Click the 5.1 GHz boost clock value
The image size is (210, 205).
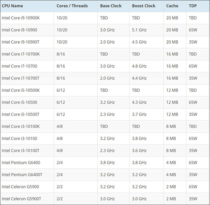139,30
